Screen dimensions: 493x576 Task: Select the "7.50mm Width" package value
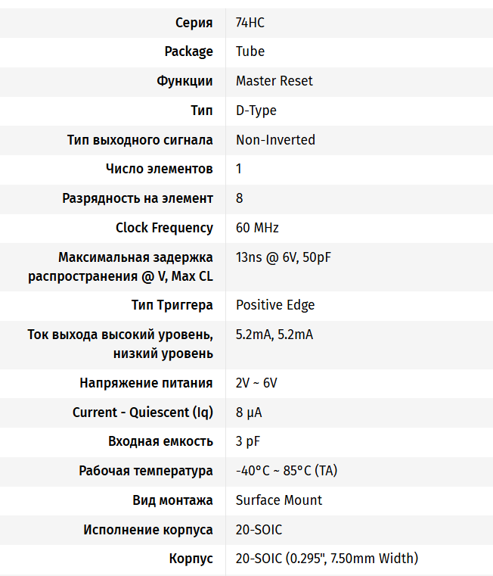pyautogui.click(x=371, y=559)
